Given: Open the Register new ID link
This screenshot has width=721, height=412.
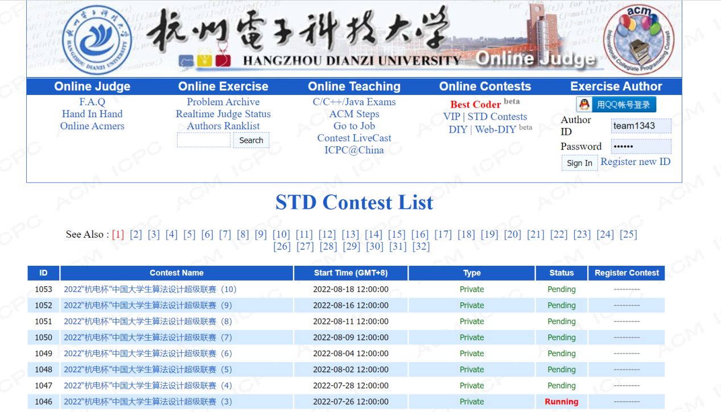Looking at the screenshot, I should (635, 162).
